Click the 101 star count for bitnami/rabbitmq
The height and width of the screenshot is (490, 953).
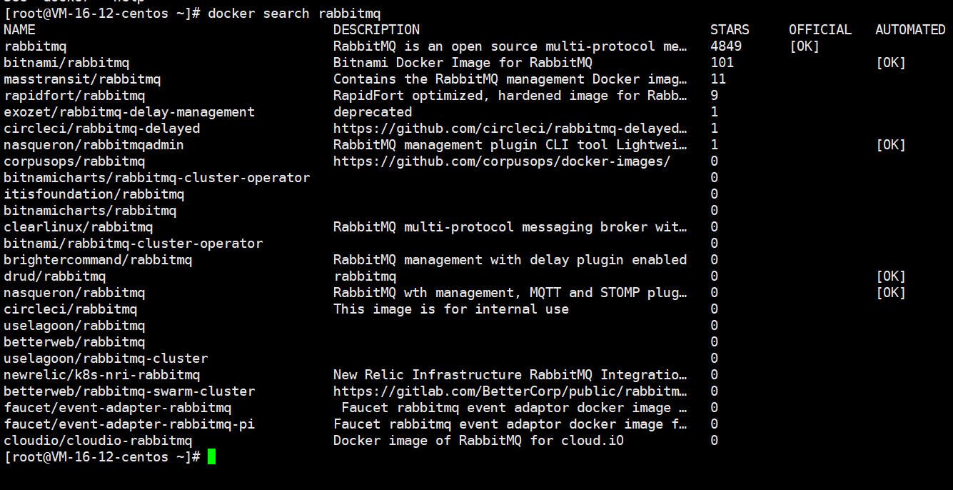click(722, 63)
